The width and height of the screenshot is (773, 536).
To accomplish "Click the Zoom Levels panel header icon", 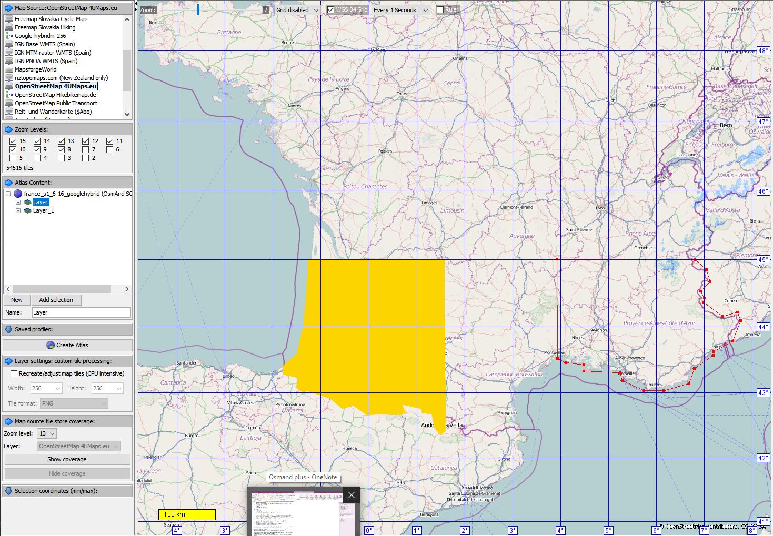I will pos(8,129).
